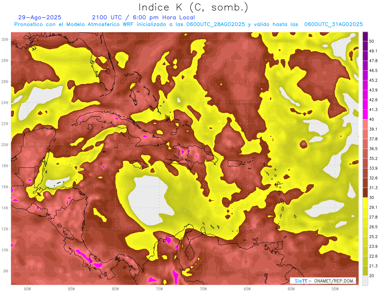
Task: Click the '39.1' color scale value
Action: coord(373,129)
